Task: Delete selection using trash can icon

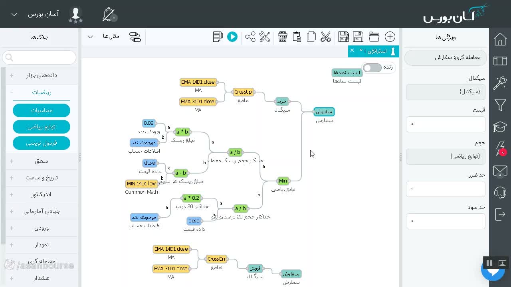Action: [x=283, y=37]
